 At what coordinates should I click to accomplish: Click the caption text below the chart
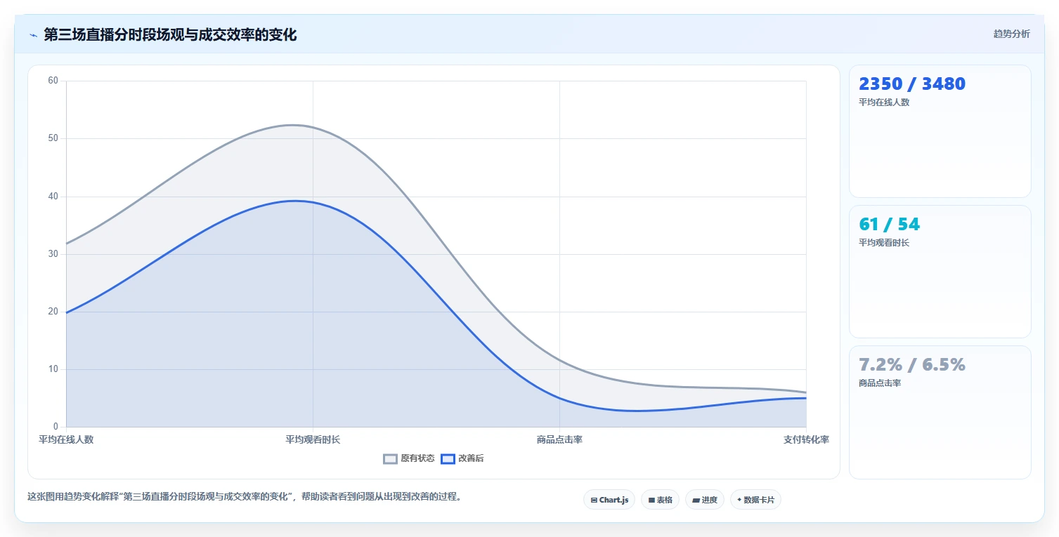245,496
